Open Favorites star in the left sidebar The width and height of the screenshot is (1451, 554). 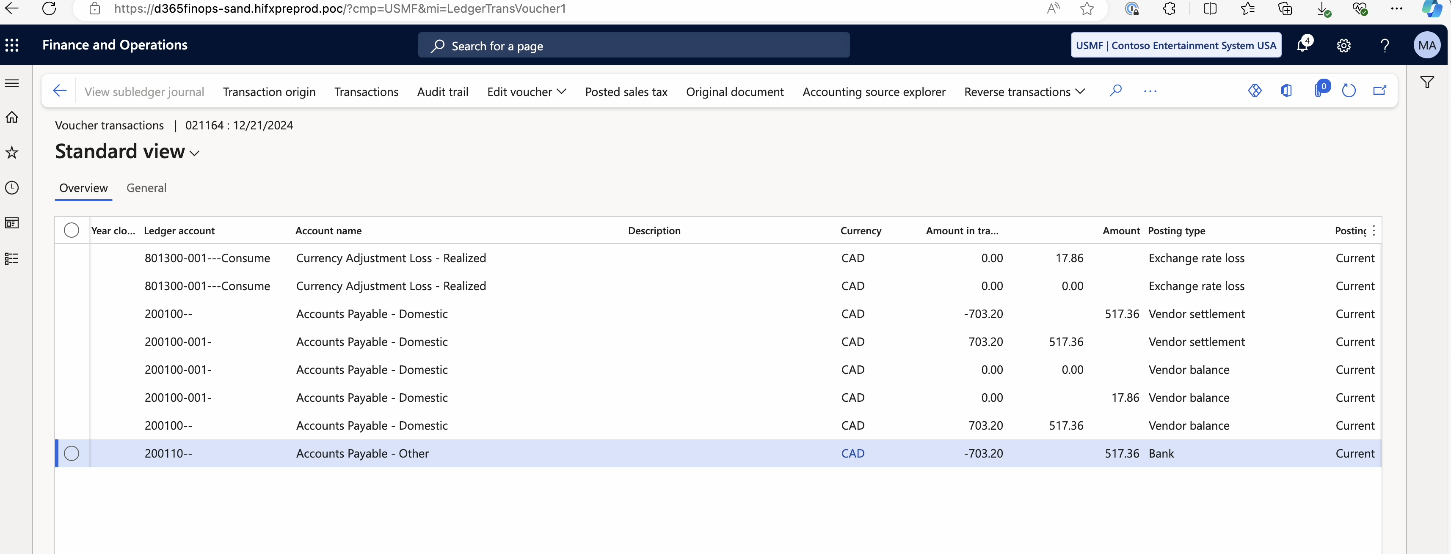12,153
